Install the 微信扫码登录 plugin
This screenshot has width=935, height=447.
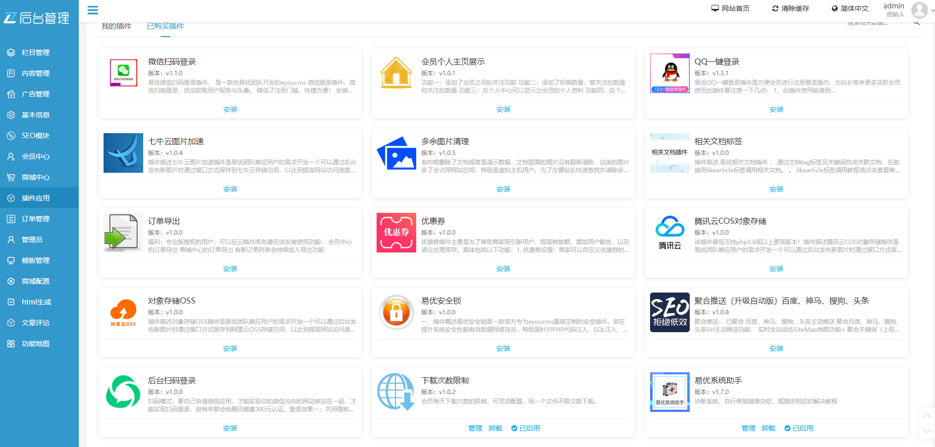pos(230,109)
